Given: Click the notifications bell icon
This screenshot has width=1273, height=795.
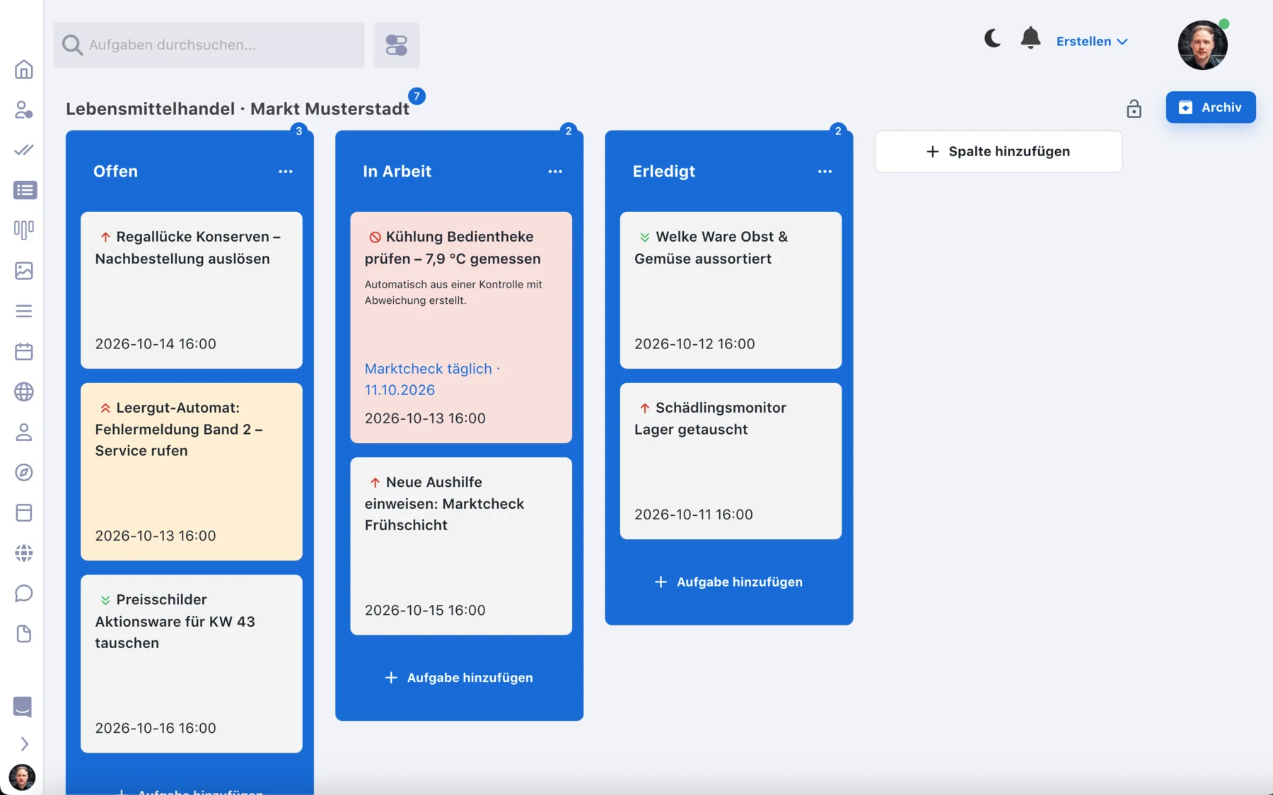Looking at the screenshot, I should click(x=1030, y=38).
